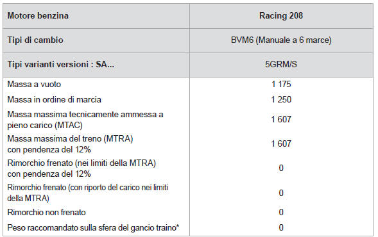
Task: Select the 0 value for Rimorchio non frenato
Action: point(281,212)
